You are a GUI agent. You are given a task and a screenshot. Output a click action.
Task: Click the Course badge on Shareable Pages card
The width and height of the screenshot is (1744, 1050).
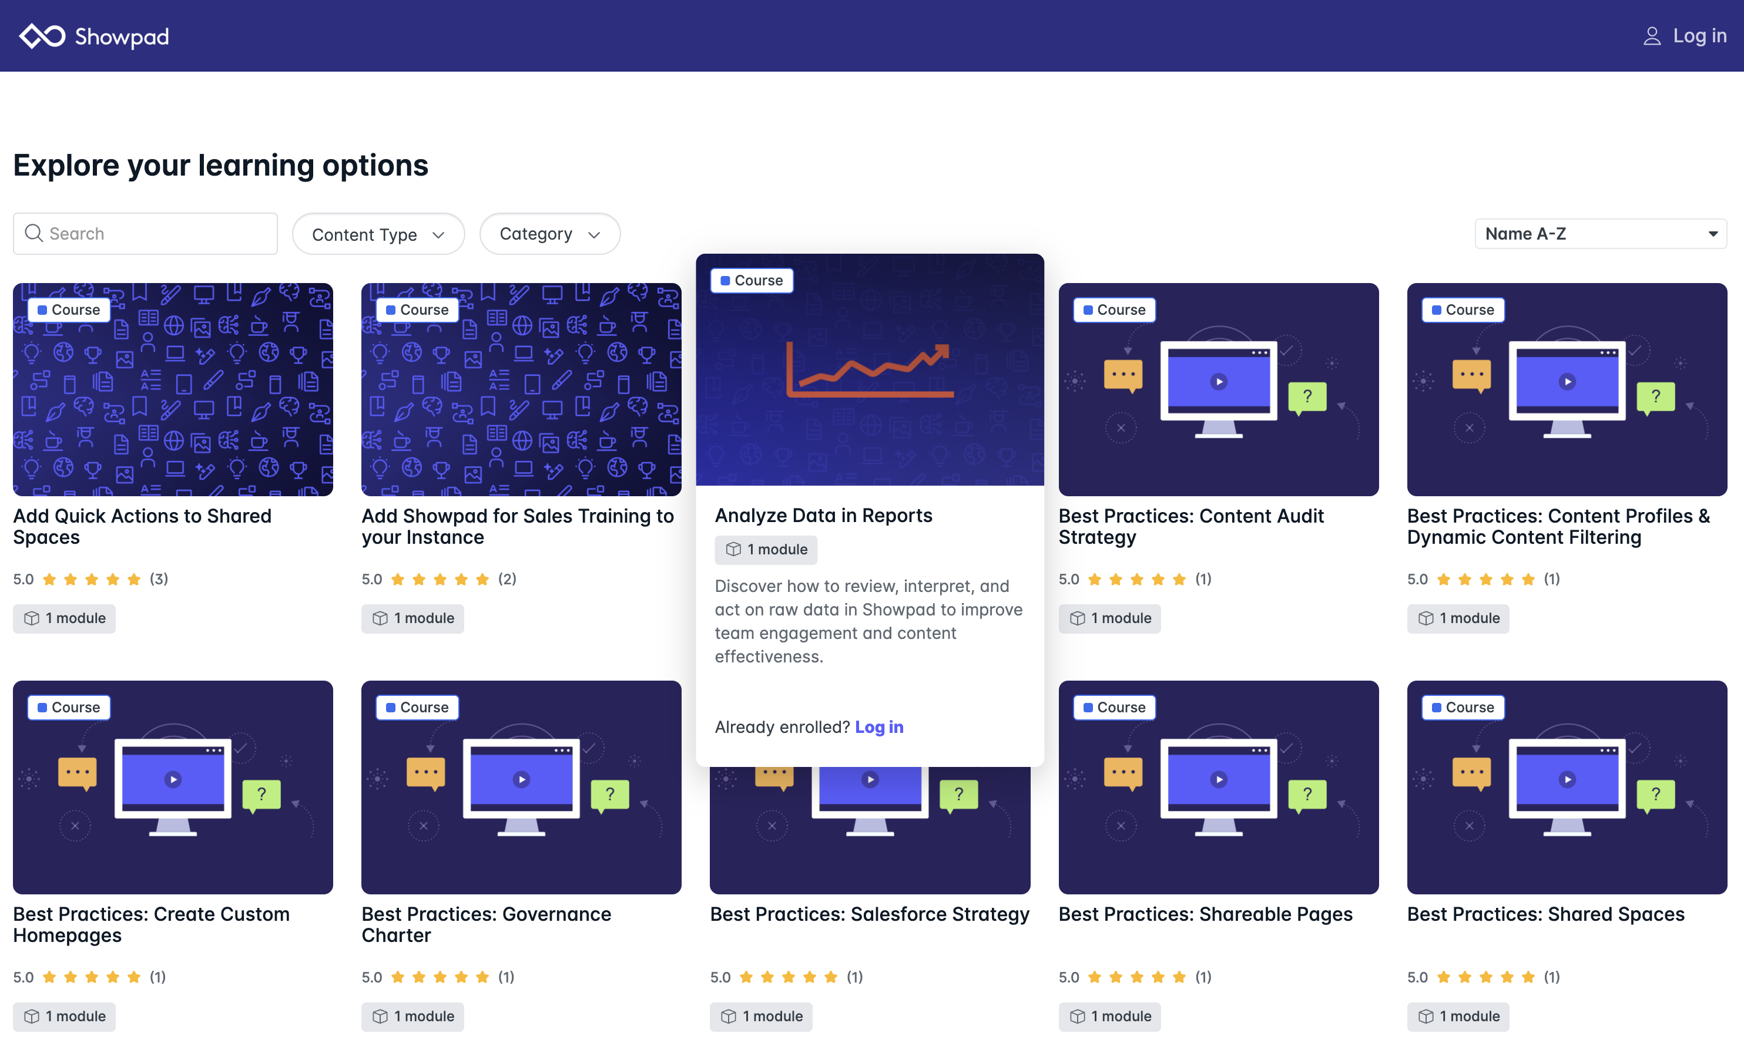(x=1114, y=707)
